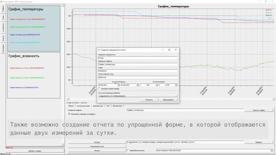Open the Графики vertical sidebar tab
This screenshot has height=155, width=276.
click(3, 9)
